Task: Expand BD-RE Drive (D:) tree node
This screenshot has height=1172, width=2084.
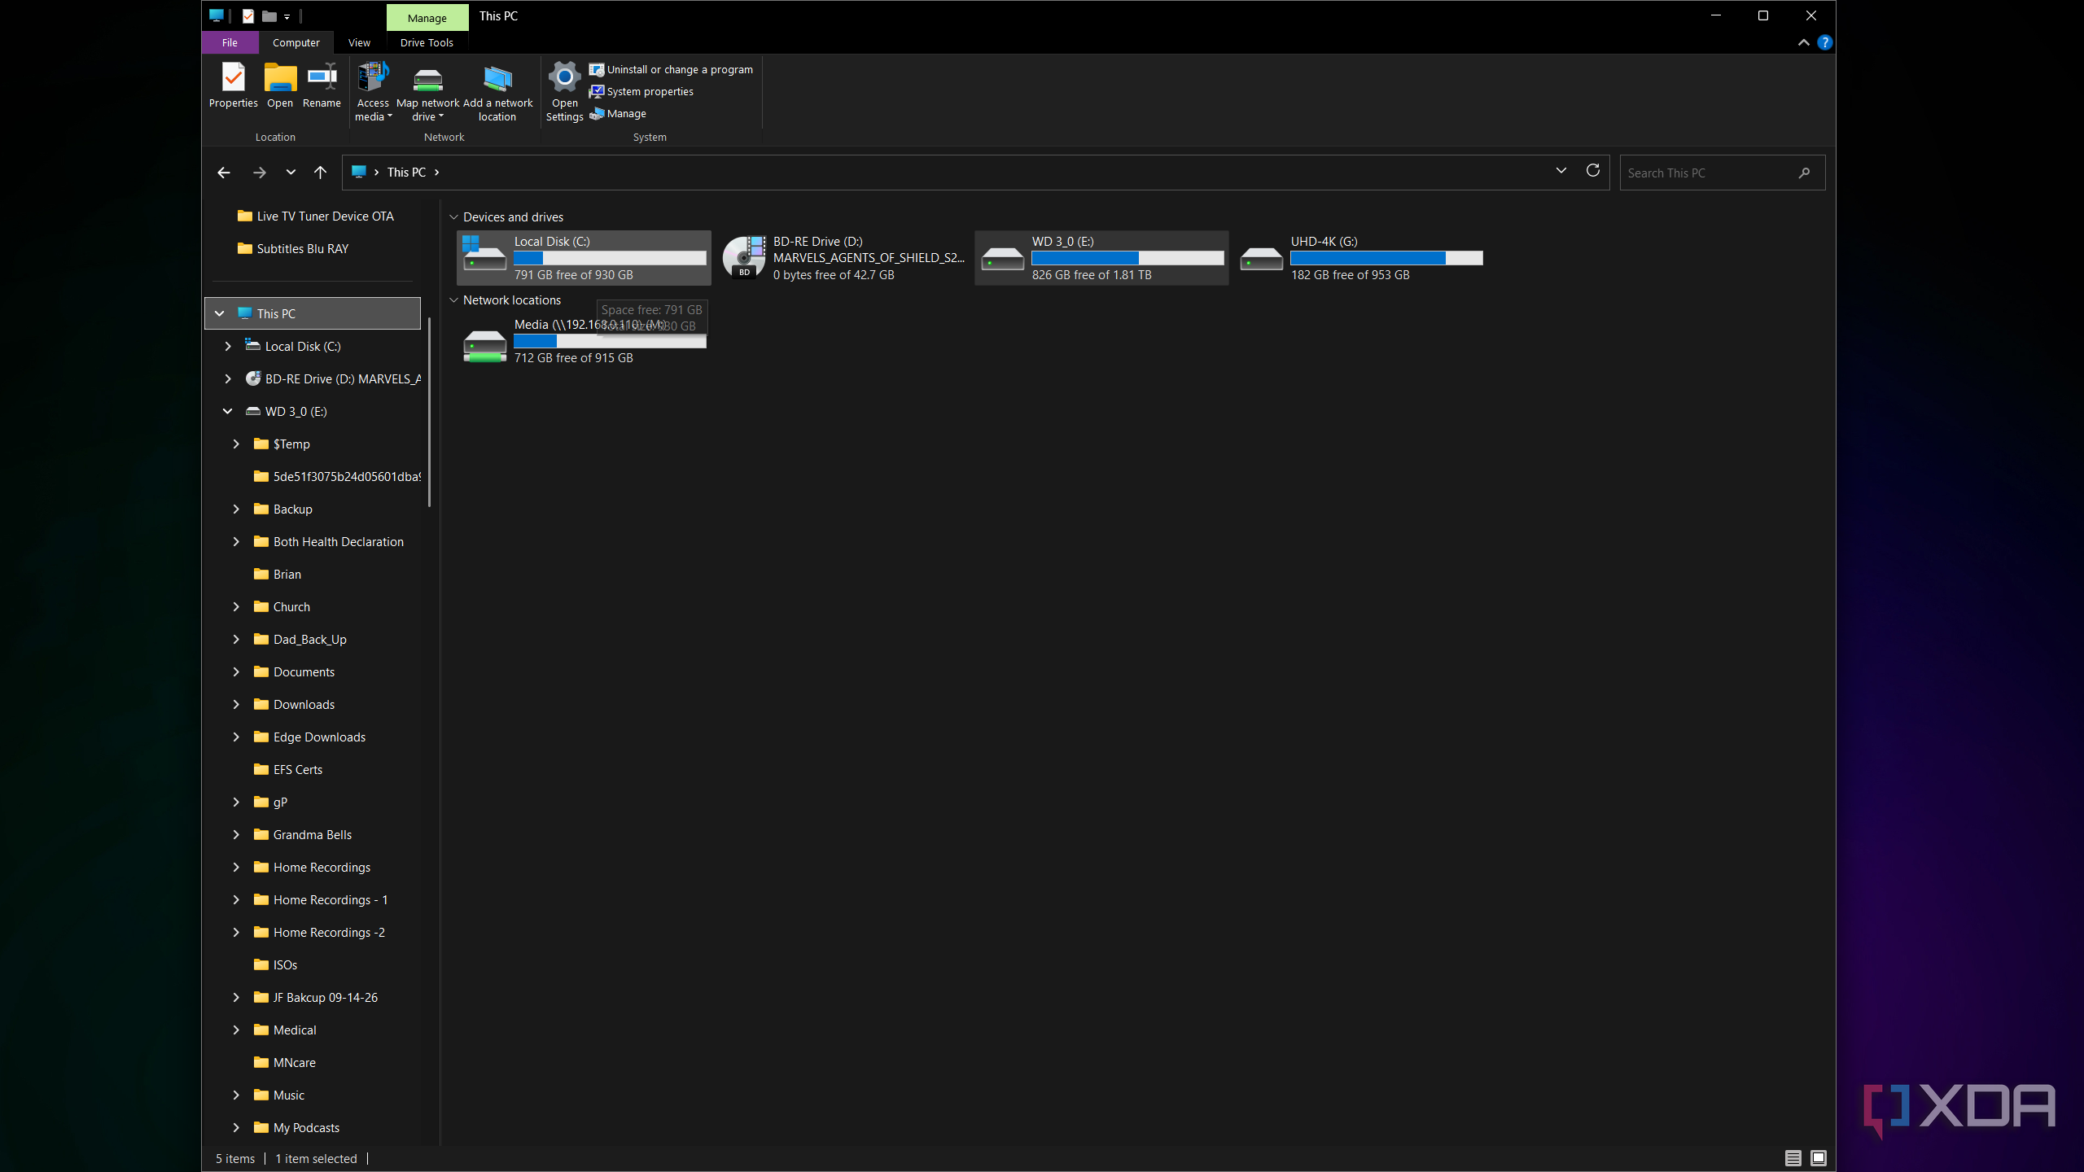Action: (228, 378)
